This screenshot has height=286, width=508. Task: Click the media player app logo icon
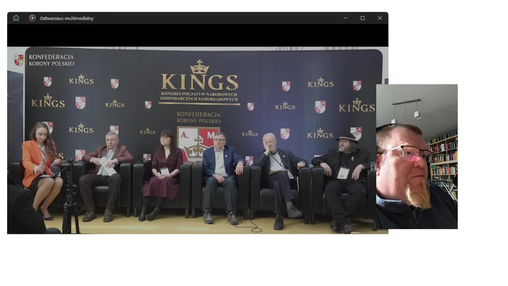33,18
